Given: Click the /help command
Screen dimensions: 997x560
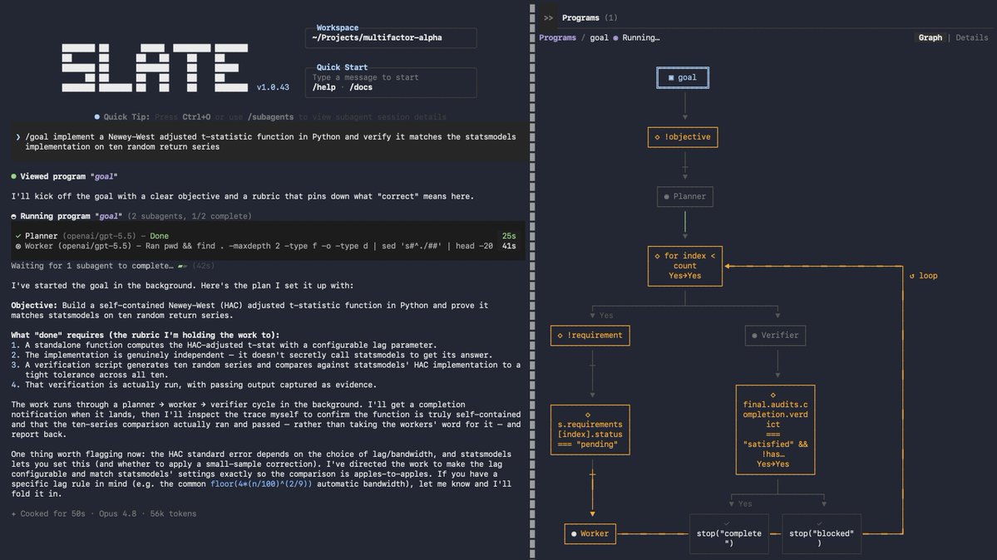Looking at the screenshot, I should (323, 87).
